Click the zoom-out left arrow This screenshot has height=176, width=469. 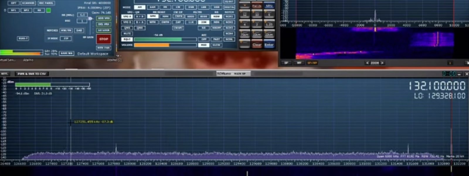point(367,63)
